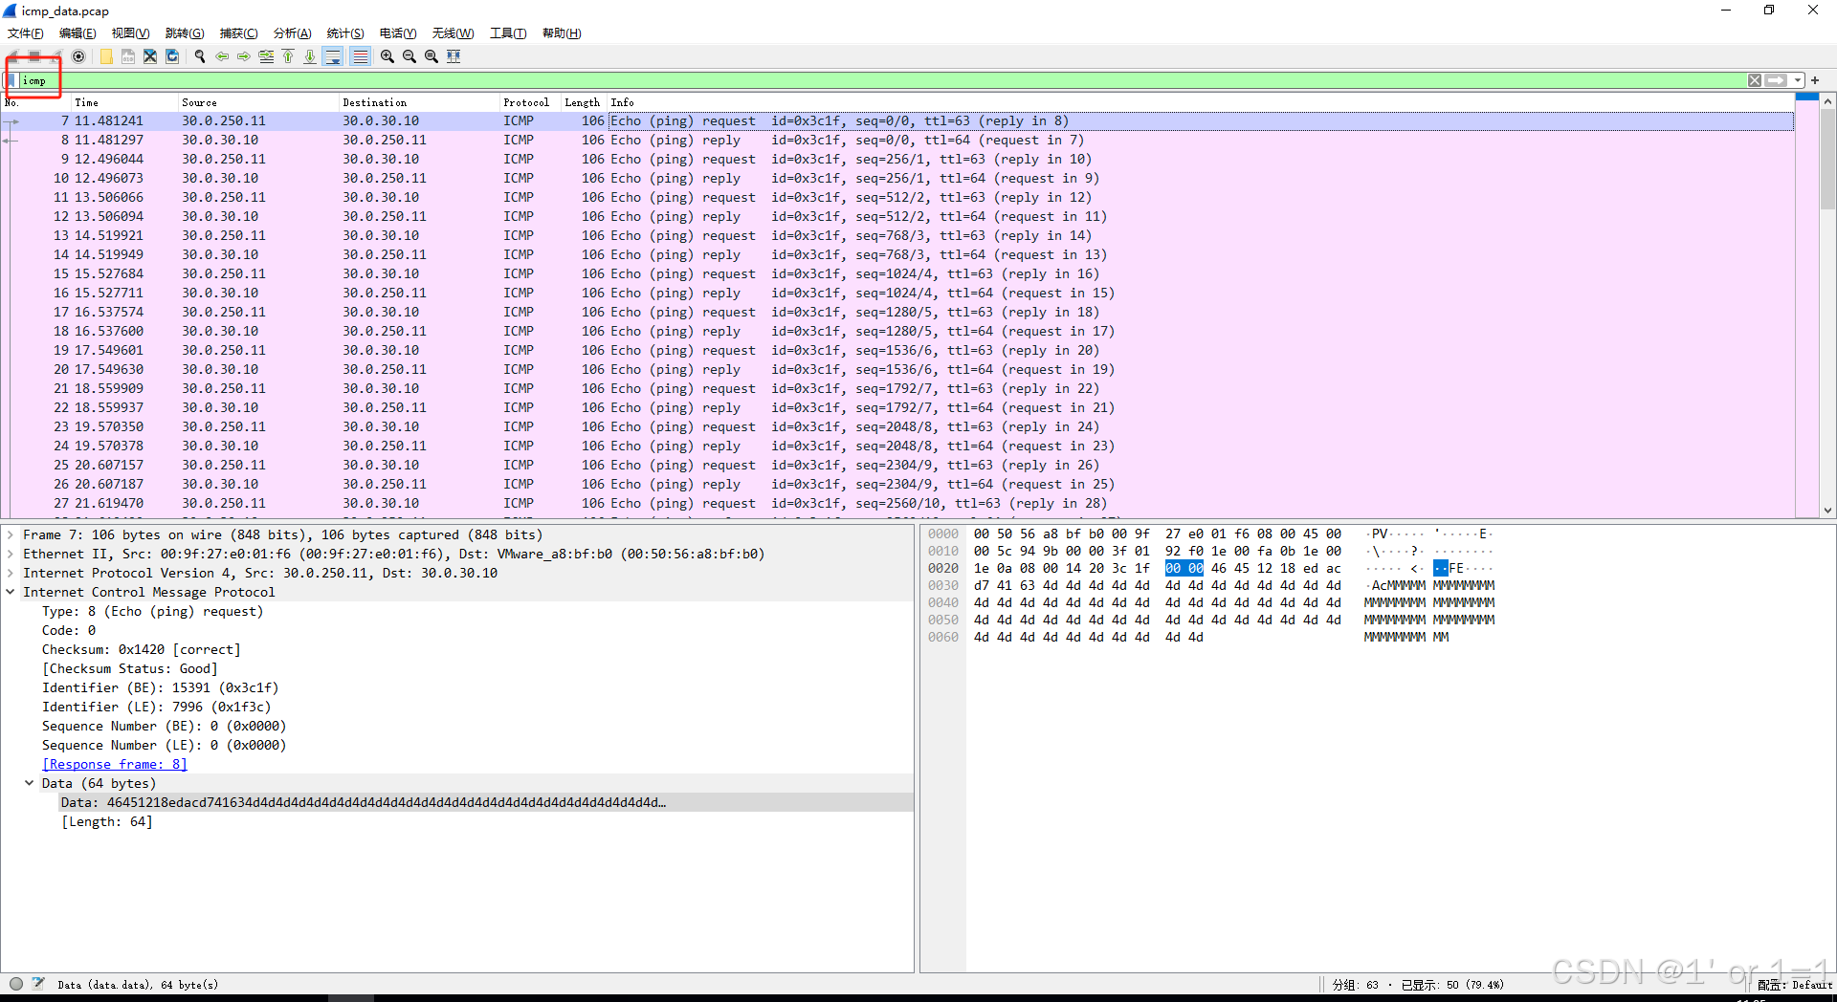Open a capture file via the folder icon
This screenshot has width=1837, height=1002.
[x=105, y=56]
